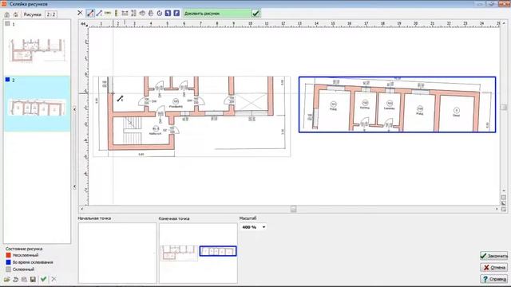
Task: Click the Масштаб label
Action: [x=248, y=218]
